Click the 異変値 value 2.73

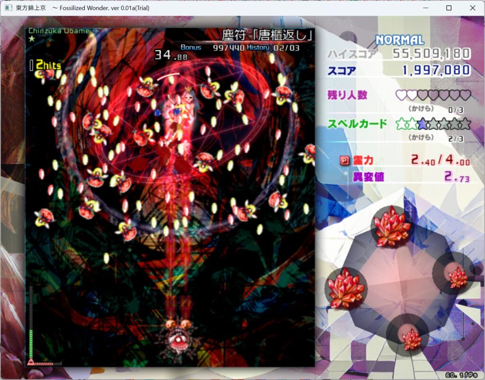457,176
